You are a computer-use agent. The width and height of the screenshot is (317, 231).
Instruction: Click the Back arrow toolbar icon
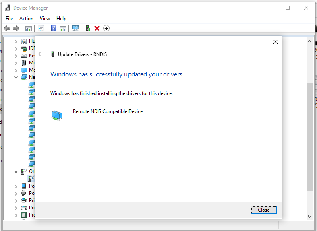pyautogui.click(x=7, y=28)
